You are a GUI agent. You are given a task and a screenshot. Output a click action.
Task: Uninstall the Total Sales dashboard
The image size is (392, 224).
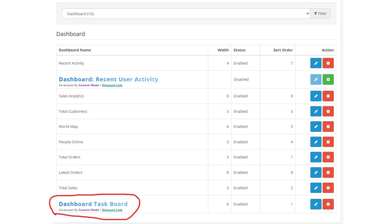tap(328, 188)
